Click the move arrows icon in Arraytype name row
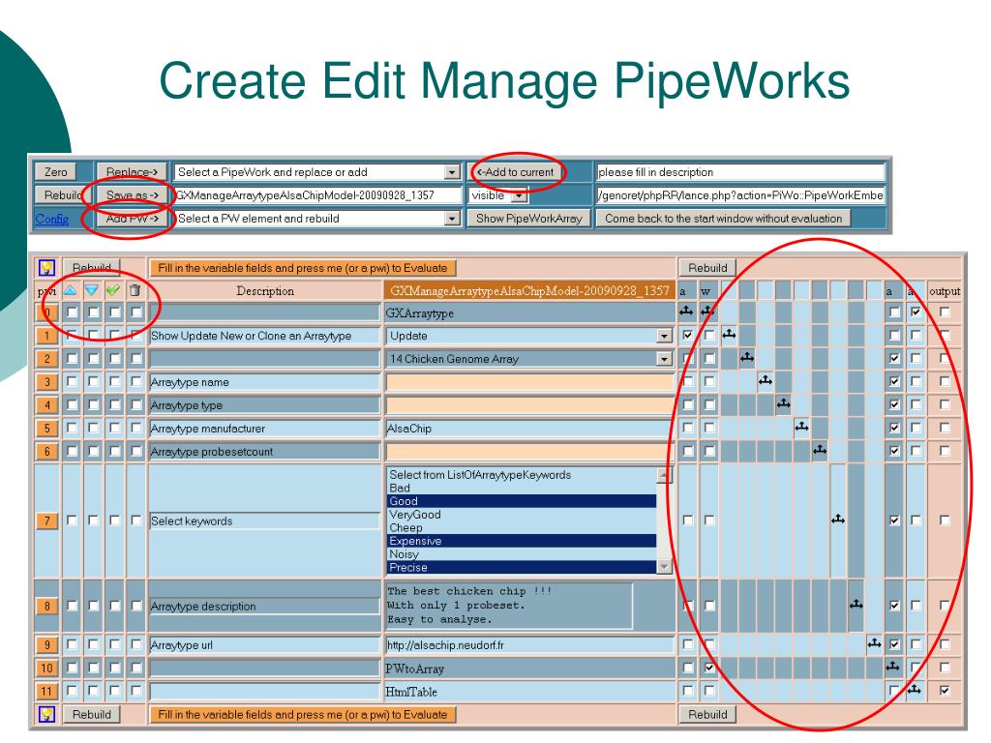The width and height of the screenshot is (991, 743). (766, 380)
